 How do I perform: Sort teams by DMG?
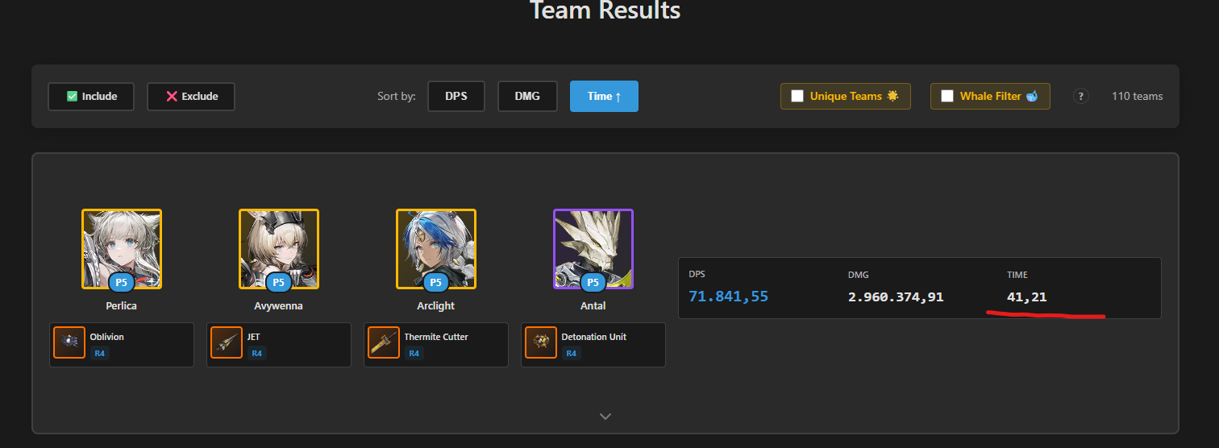click(527, 96)
